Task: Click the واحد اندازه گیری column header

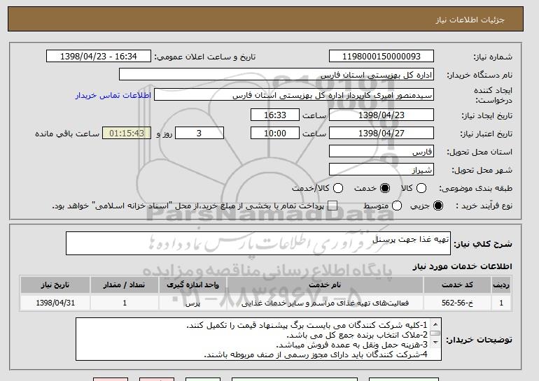Action: pyautogui.click(x=192, y=285)
